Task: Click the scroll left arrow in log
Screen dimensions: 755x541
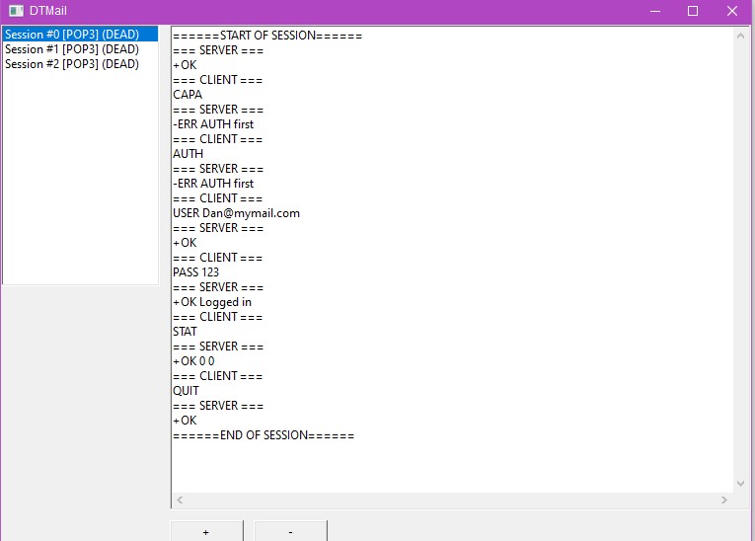Action: coord(180,501)
